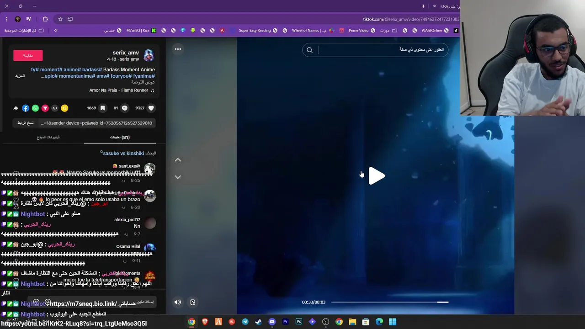This screenshot has width=585, height=329.
Task: Click the #anime hashtag
Action: coord(72,69)
